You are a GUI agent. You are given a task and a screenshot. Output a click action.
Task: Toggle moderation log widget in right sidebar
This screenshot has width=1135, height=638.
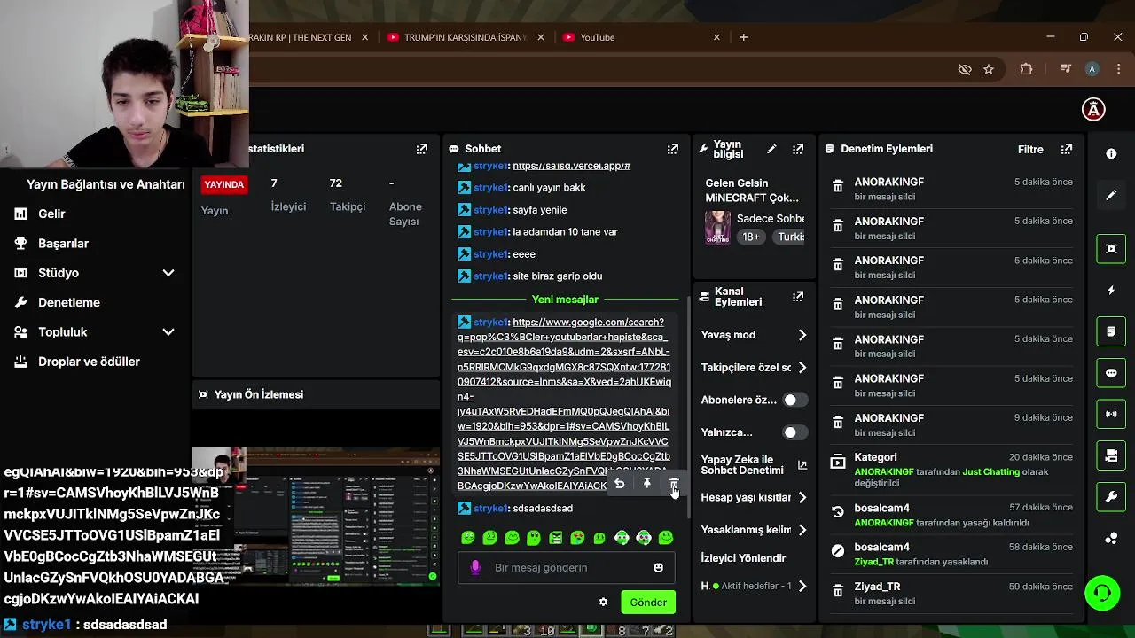coord(1111,331)
